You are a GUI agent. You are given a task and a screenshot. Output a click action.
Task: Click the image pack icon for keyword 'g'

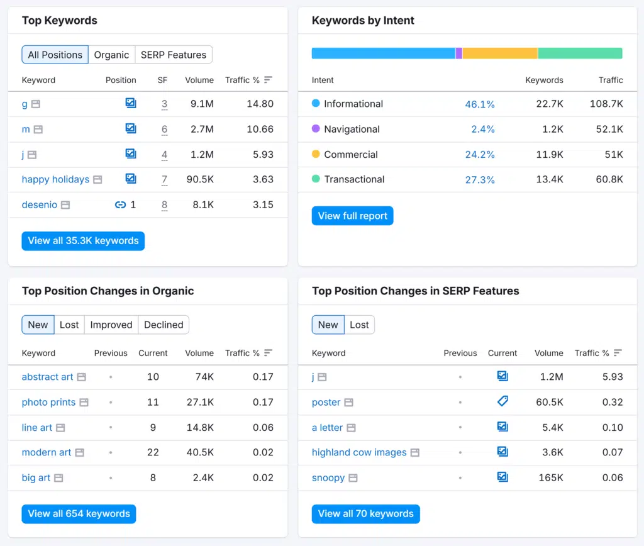pyautogui.click(x=131, y=103)
